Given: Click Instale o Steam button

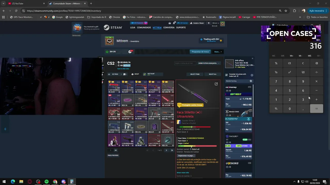Looking at the screenshot, I should tap(197, 23).
